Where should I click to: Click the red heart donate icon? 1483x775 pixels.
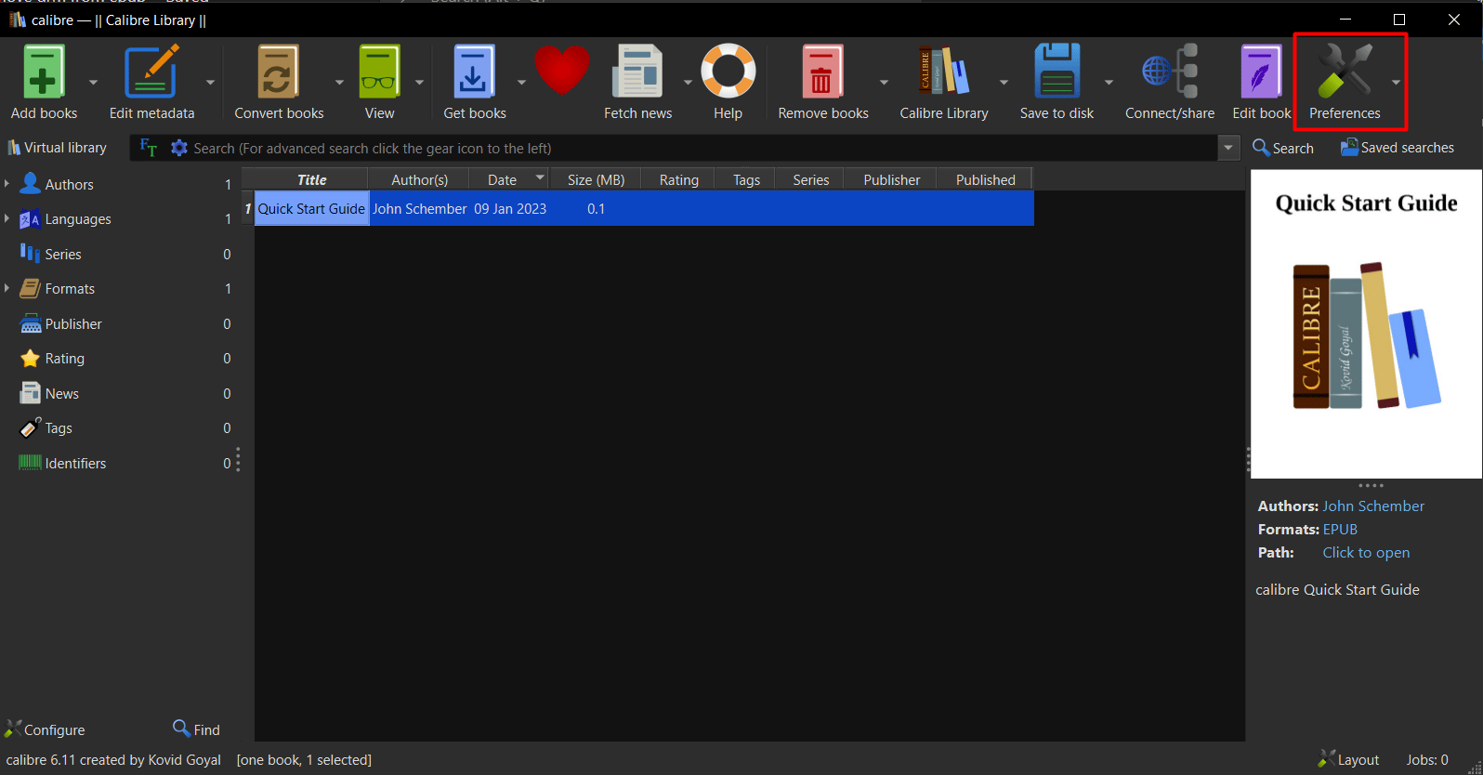562,71
